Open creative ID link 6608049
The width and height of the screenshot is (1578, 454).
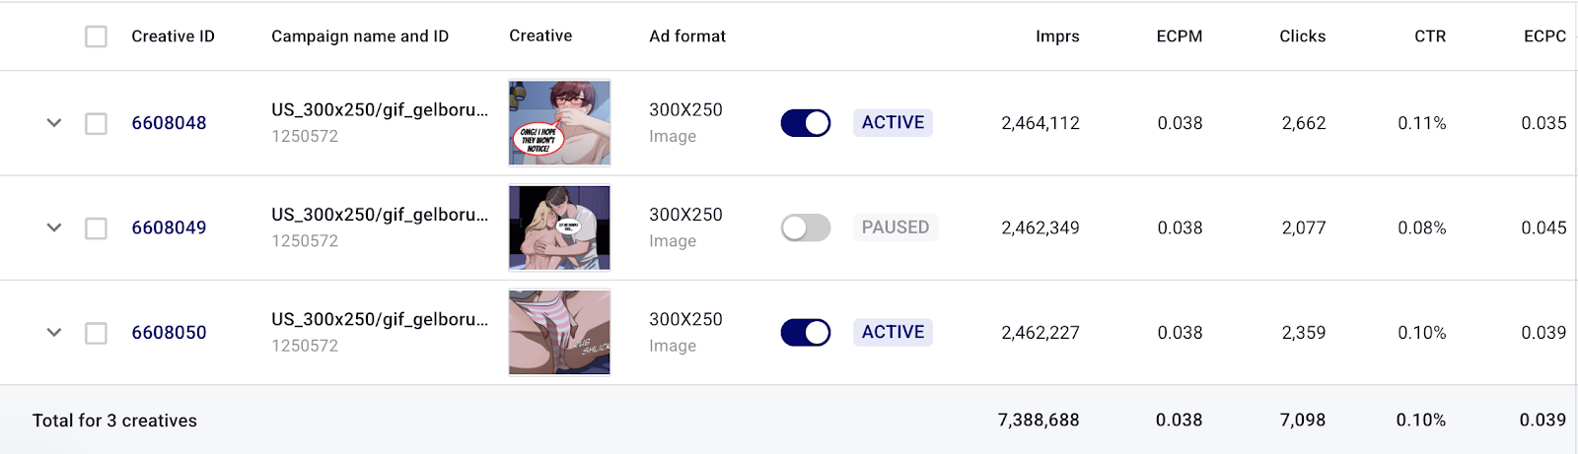pyautogui.click(x=169, y=227)
